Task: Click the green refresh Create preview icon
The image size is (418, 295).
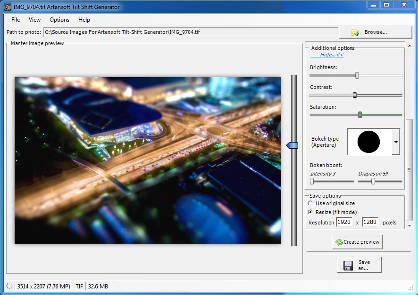Action: (x=339, y=242)
